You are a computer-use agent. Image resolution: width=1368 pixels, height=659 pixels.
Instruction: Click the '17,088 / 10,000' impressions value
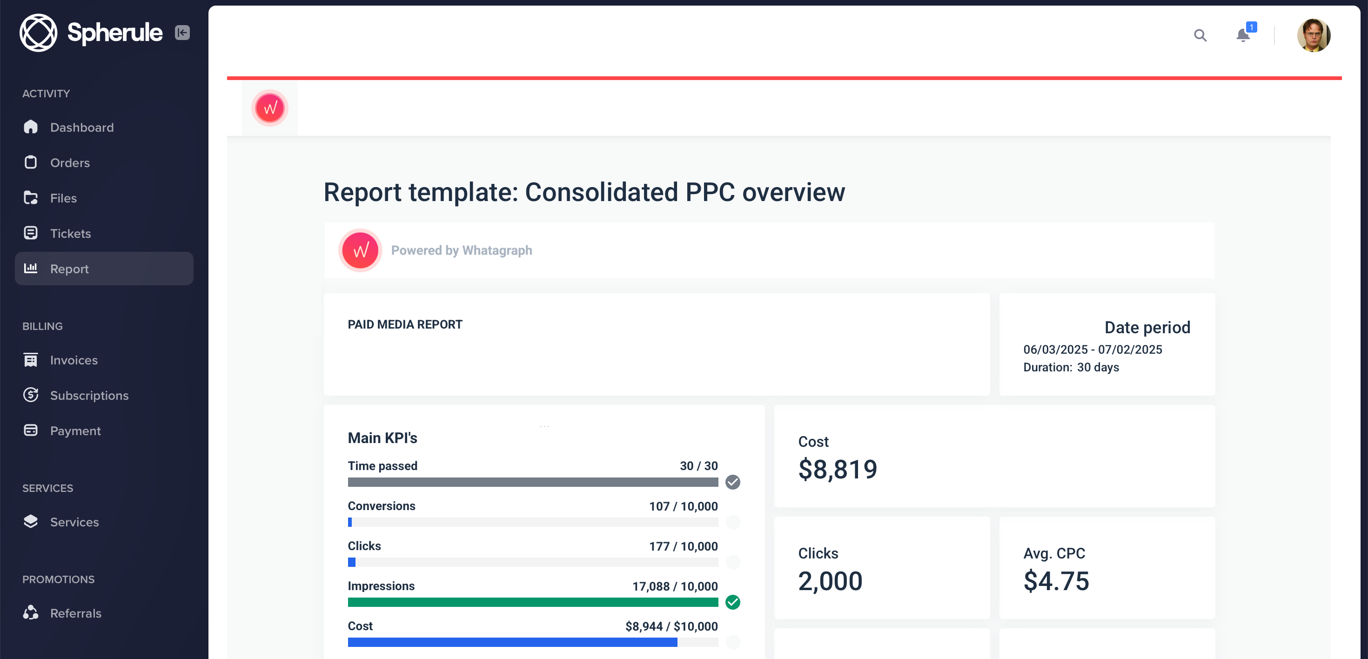(x=674, y=586)
